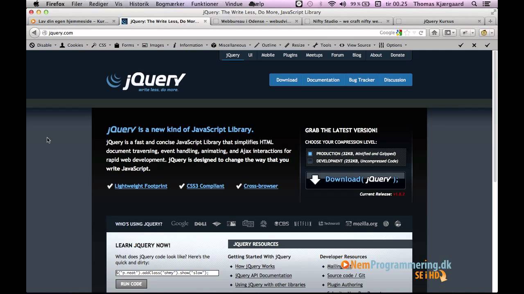
Task: Go to the Firefox Home page icon
Action: 434,33
